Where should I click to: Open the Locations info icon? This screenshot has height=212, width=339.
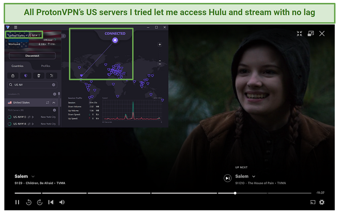(x=55, y=94)
